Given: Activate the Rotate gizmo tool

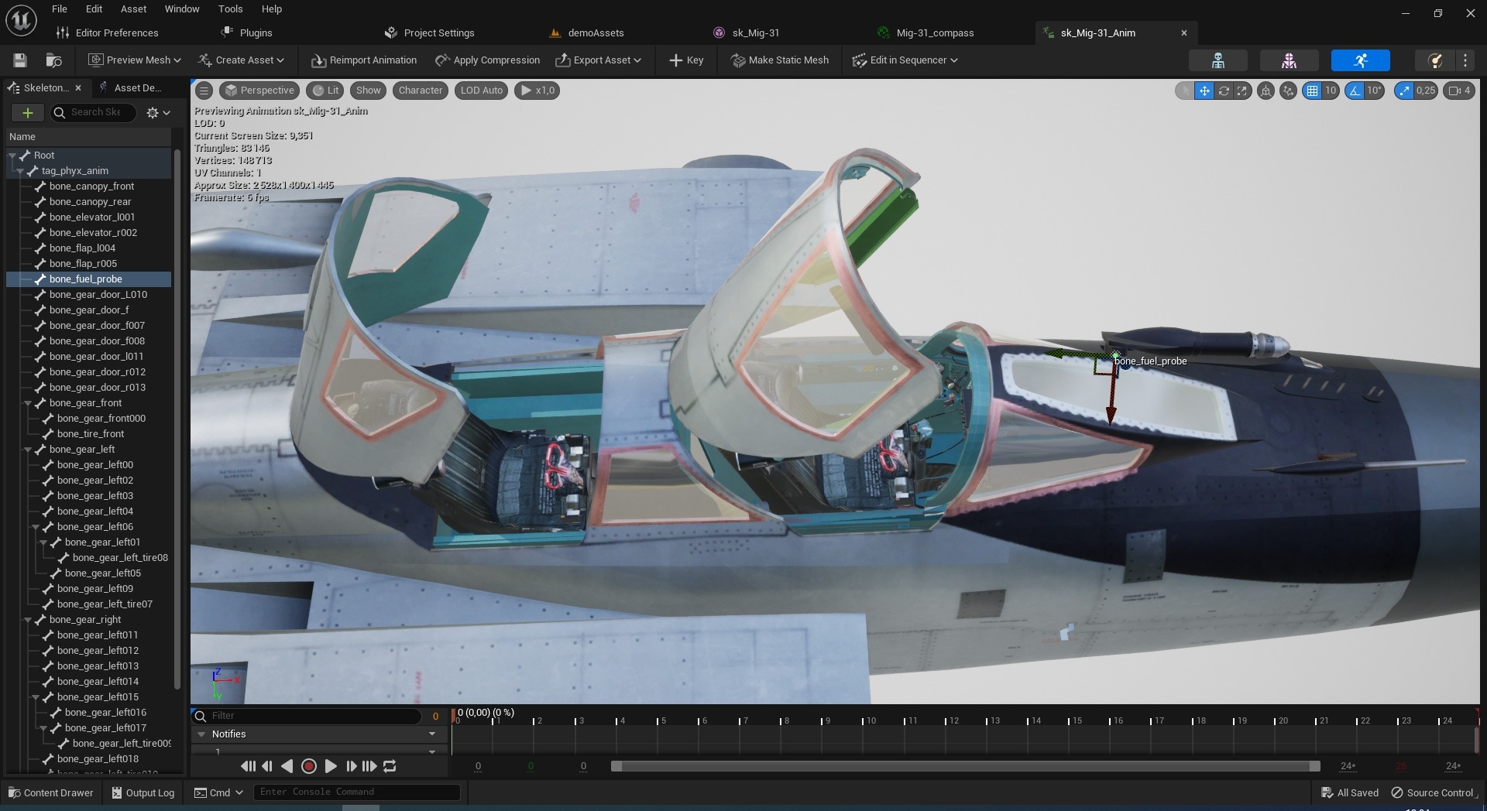Looking at the screenshot, I should point(1224,91).
